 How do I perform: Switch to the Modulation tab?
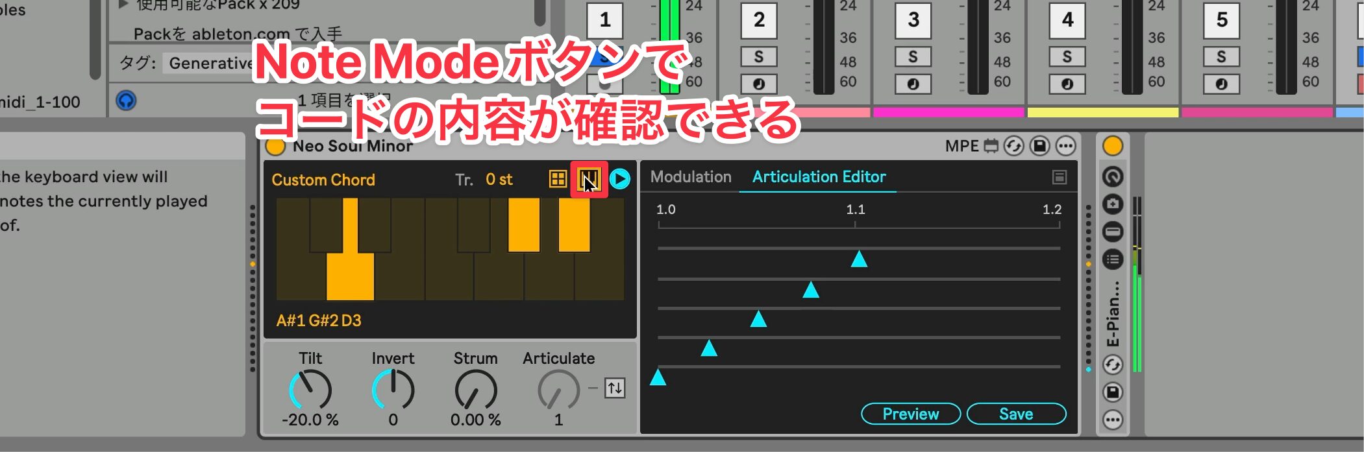point(691,176)
